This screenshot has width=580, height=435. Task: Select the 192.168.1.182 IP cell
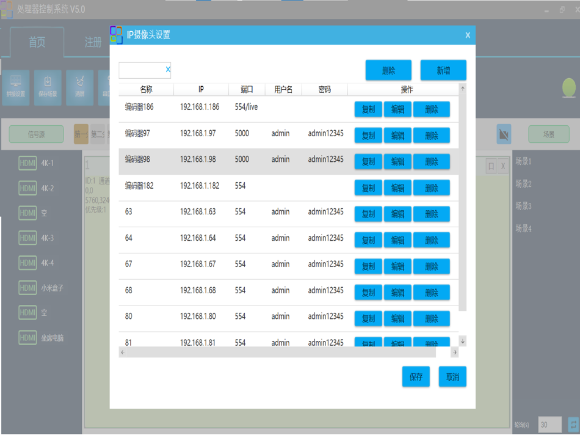[x=200, y=186]
